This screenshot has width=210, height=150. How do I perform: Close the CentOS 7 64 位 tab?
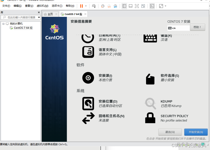[85, 14]
